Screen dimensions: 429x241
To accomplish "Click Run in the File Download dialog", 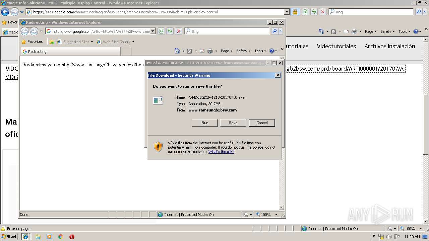I will 205,123.
